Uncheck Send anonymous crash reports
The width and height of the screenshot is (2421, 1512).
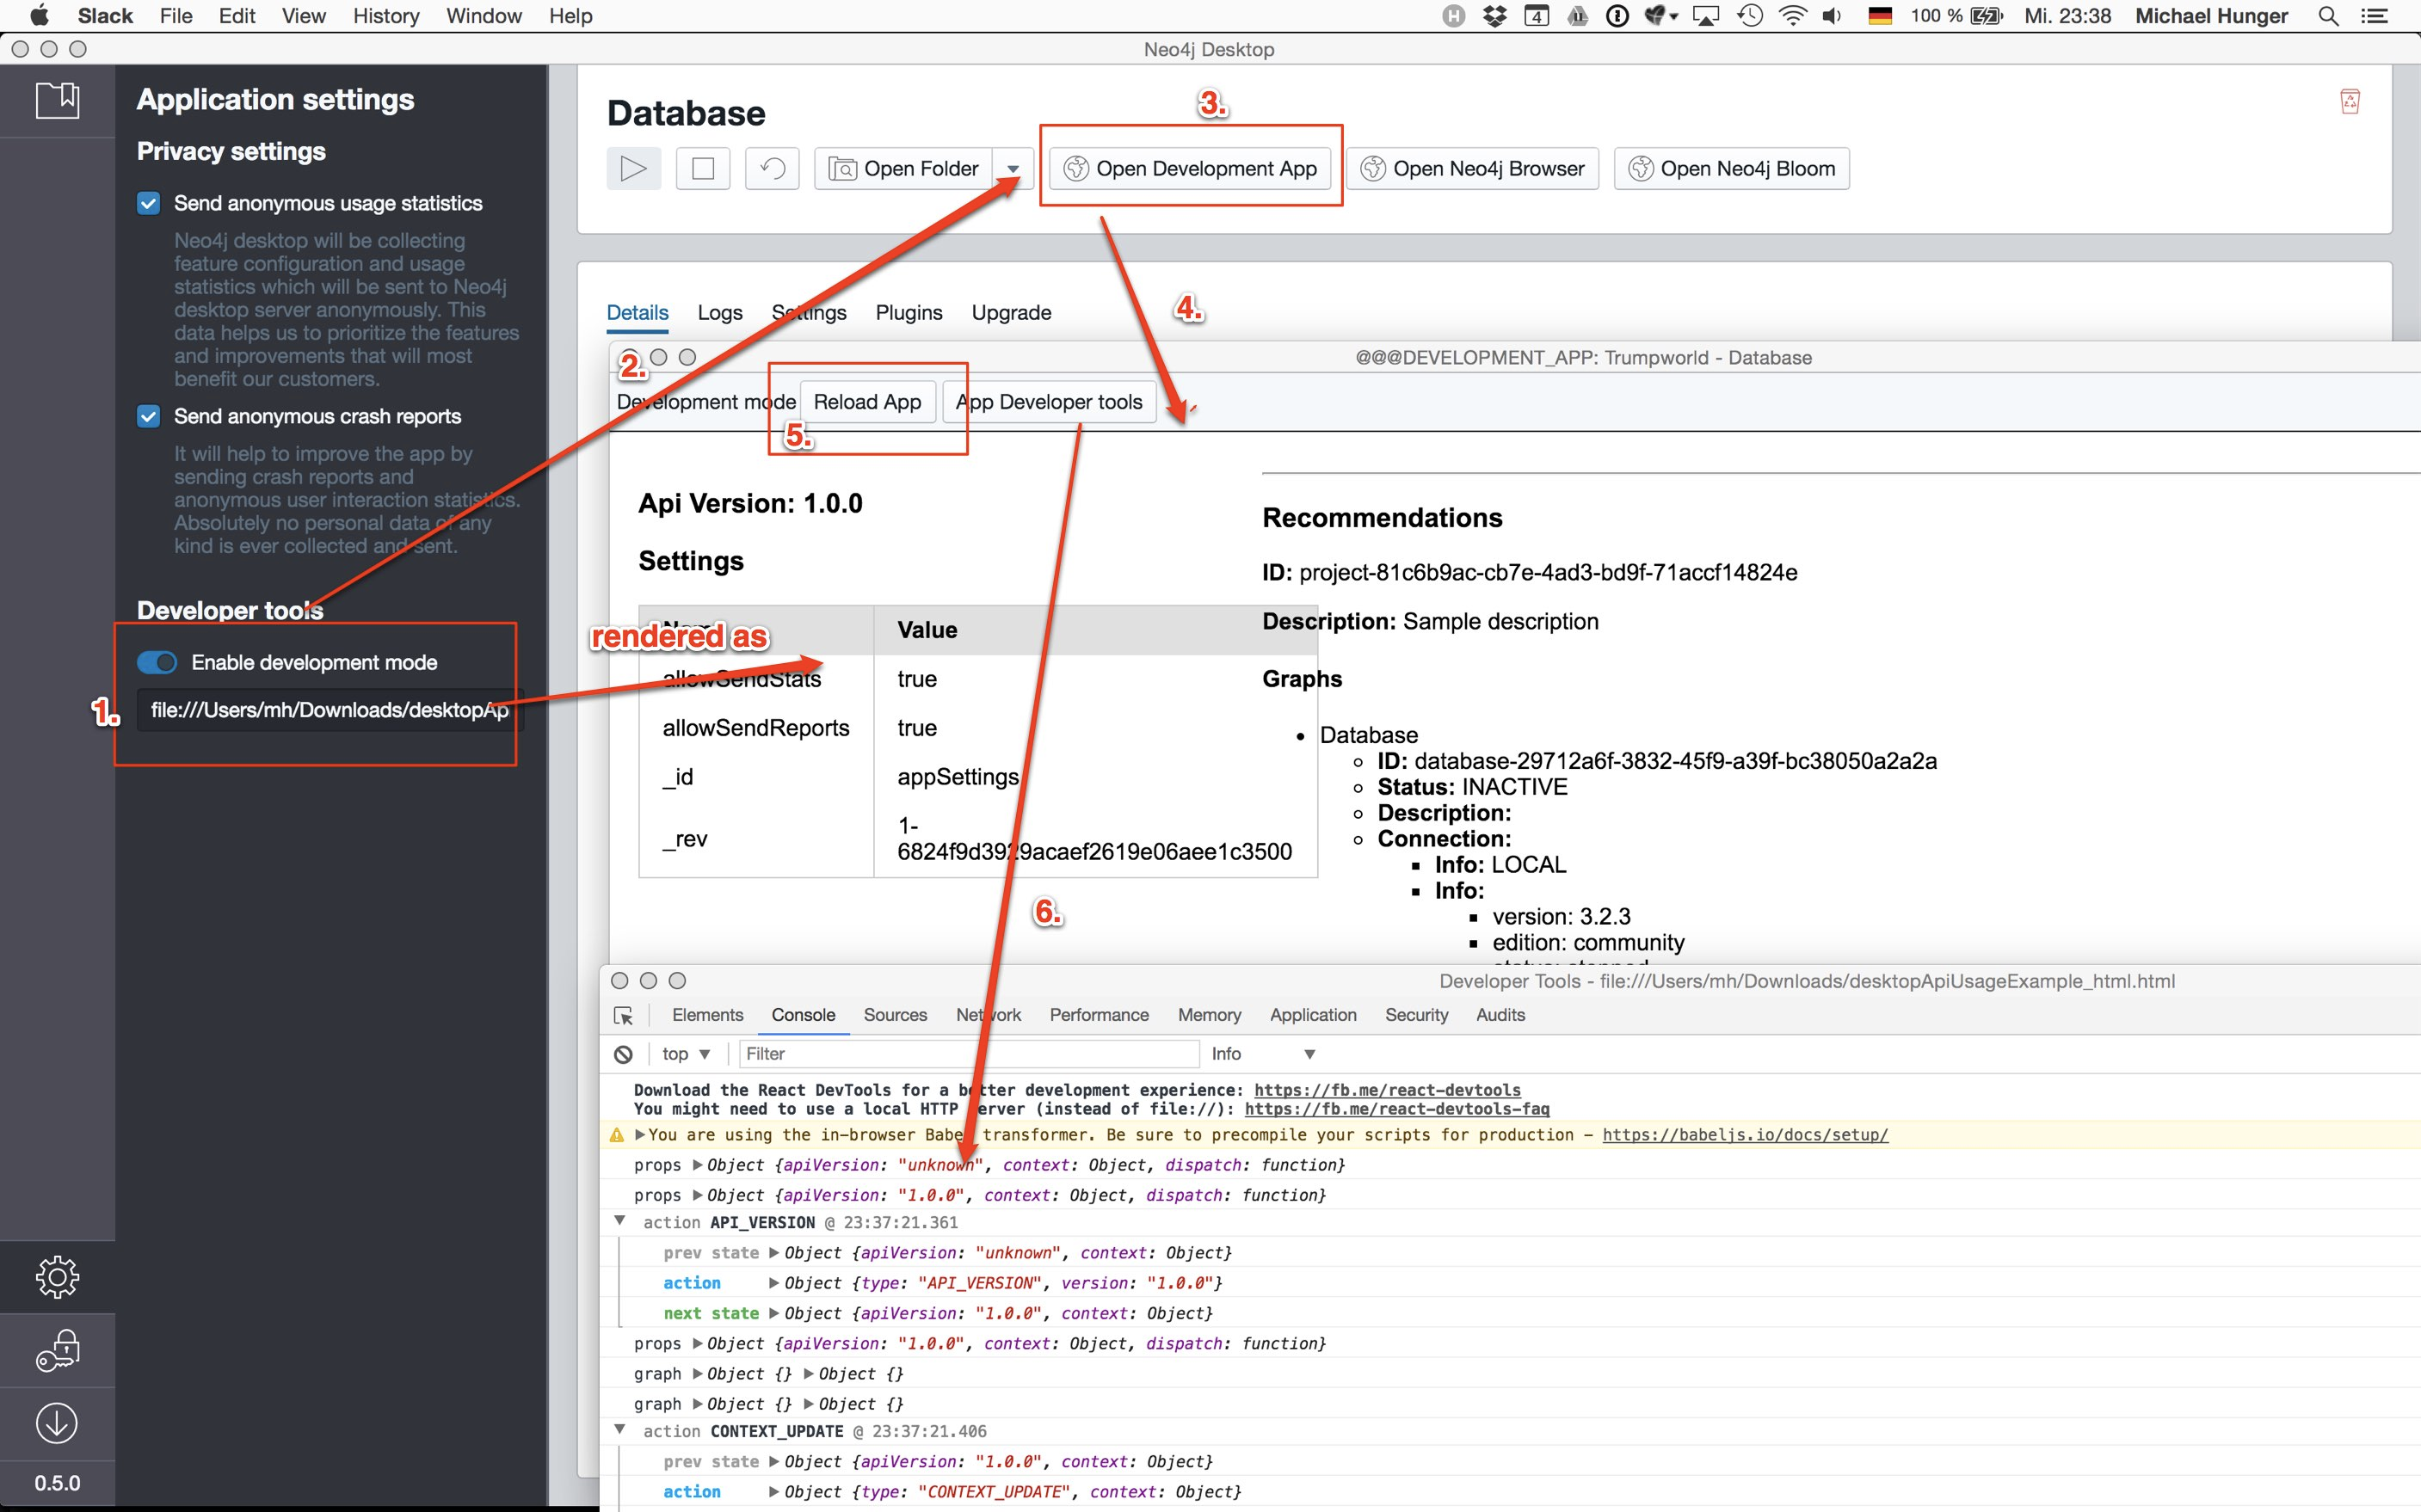149,416
